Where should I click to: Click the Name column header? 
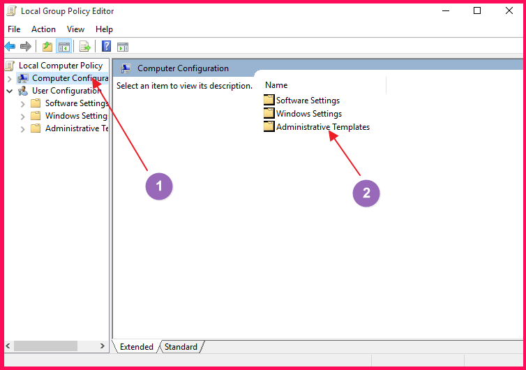click(x=276, y=84)
